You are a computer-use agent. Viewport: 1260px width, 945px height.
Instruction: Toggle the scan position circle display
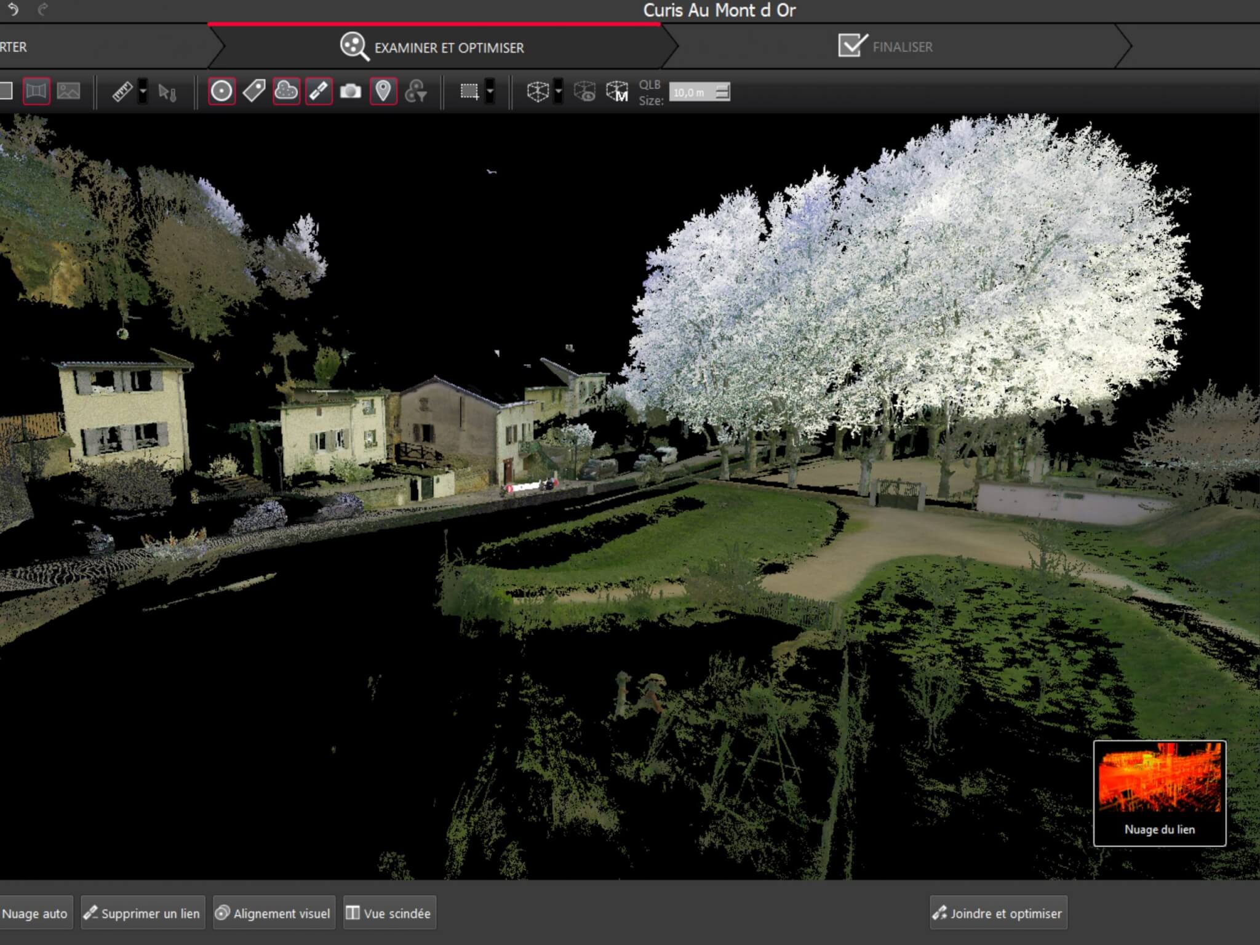(221, 91)
